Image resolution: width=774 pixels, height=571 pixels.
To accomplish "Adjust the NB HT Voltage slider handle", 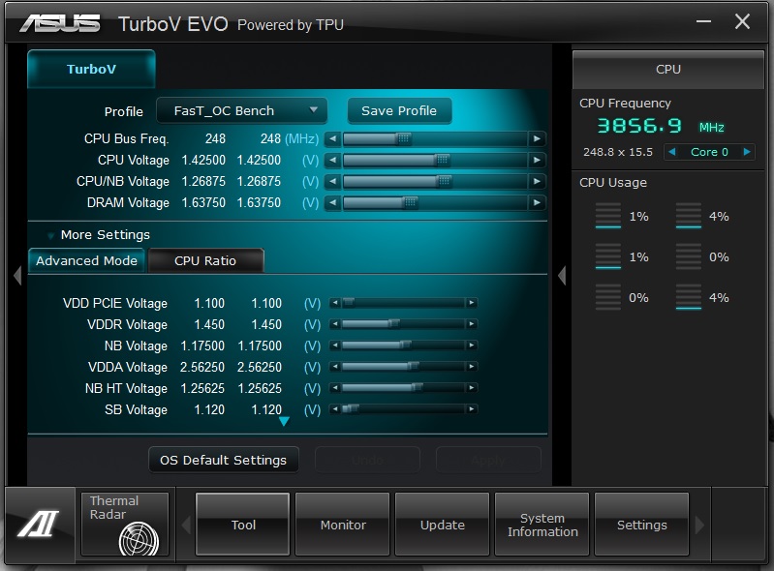I will click(x=418, y=388).
